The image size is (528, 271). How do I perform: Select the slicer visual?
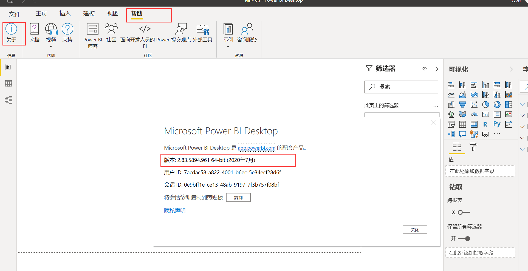pos(451,124)
